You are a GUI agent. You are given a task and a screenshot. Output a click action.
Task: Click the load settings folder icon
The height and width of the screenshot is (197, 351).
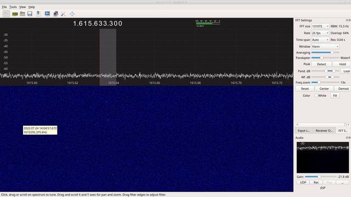click(x=22, y=14)
